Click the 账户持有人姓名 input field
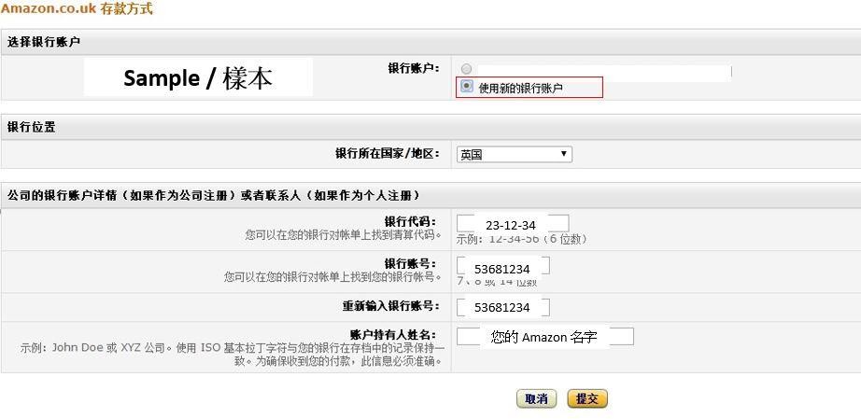861x419 pixels. [544, 337]
